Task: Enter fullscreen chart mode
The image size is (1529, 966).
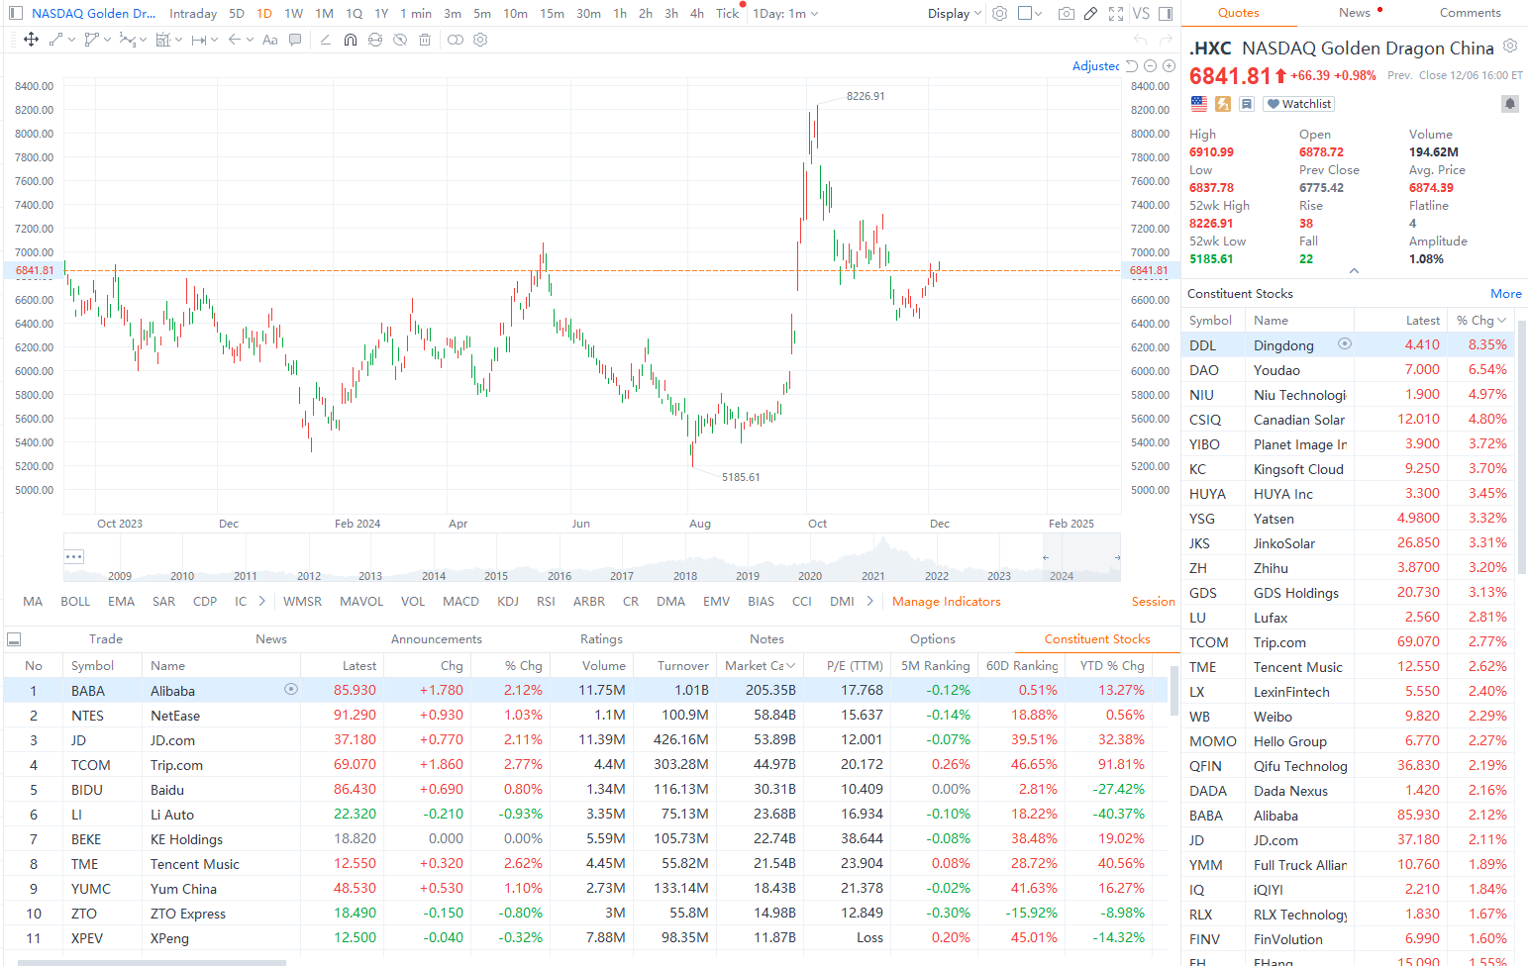Action: (x=1116, y=13)
